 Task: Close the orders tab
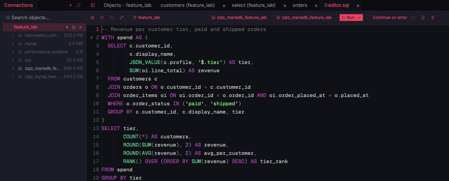click(316, 6)
